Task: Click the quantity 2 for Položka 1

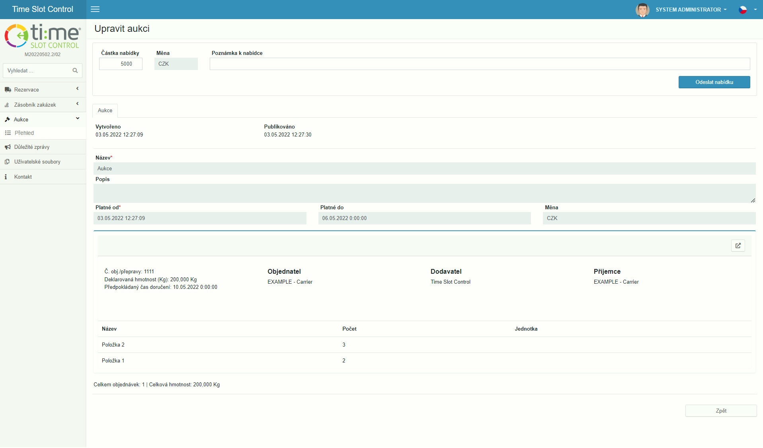Action: click(x=343, y=360)
